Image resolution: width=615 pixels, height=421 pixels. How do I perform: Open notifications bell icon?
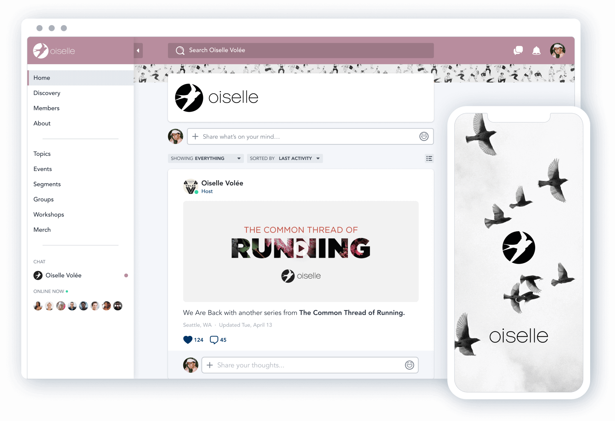[536, 51]
